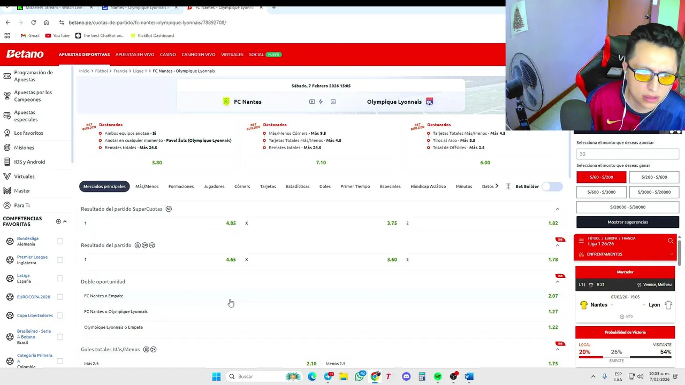Toggle the Bet Builder switch

pos(552,186)
